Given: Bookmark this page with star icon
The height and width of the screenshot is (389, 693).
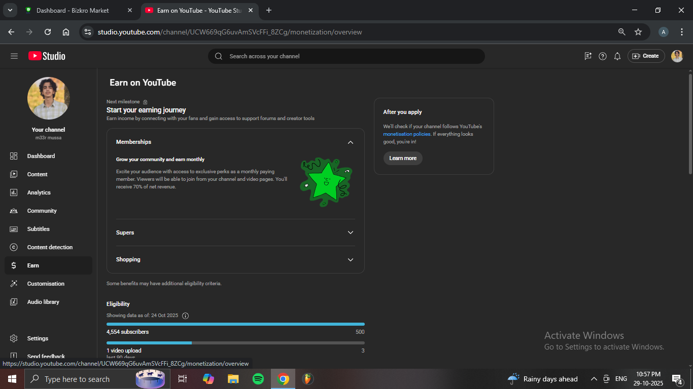Looking at the screenshot, I should 638,32.
